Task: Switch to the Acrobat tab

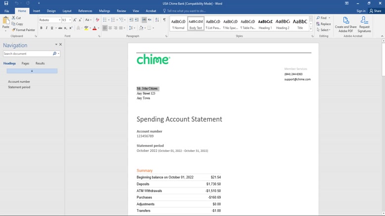Action: pyautogui.click(x=151, y=11)
